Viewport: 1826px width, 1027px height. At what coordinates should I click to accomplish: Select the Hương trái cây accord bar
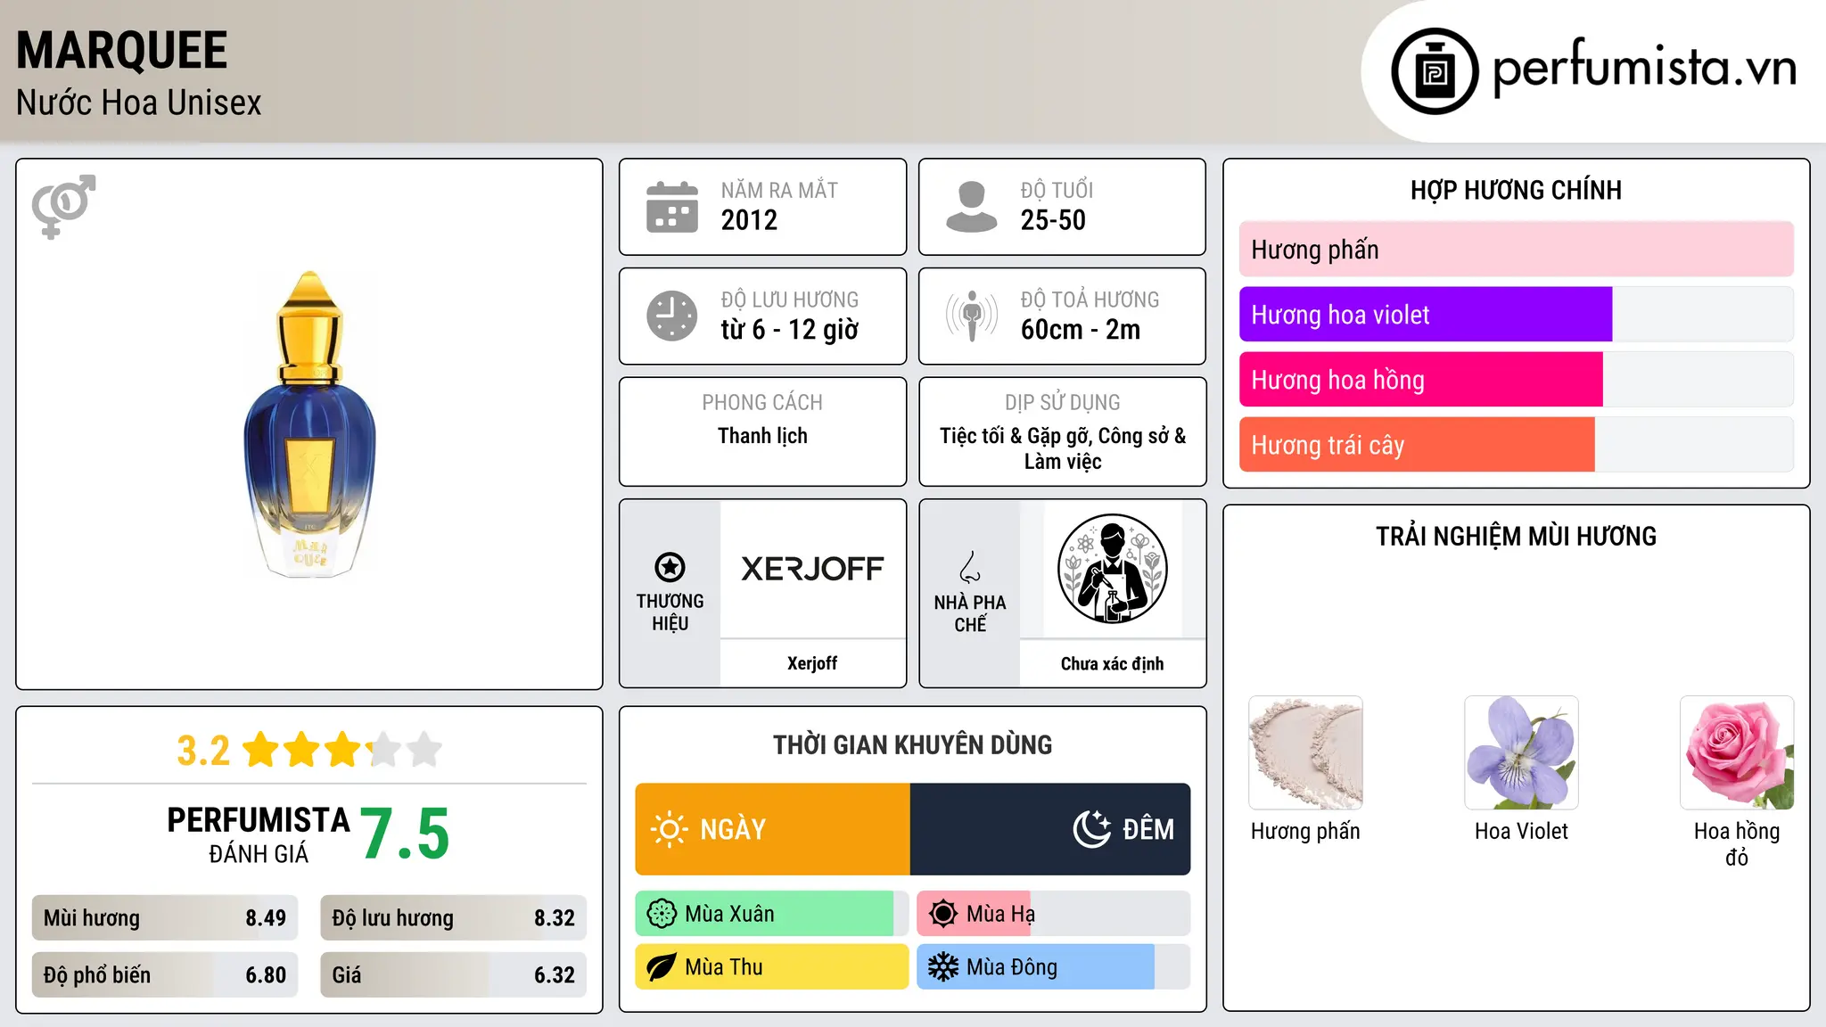(1516, 445)
